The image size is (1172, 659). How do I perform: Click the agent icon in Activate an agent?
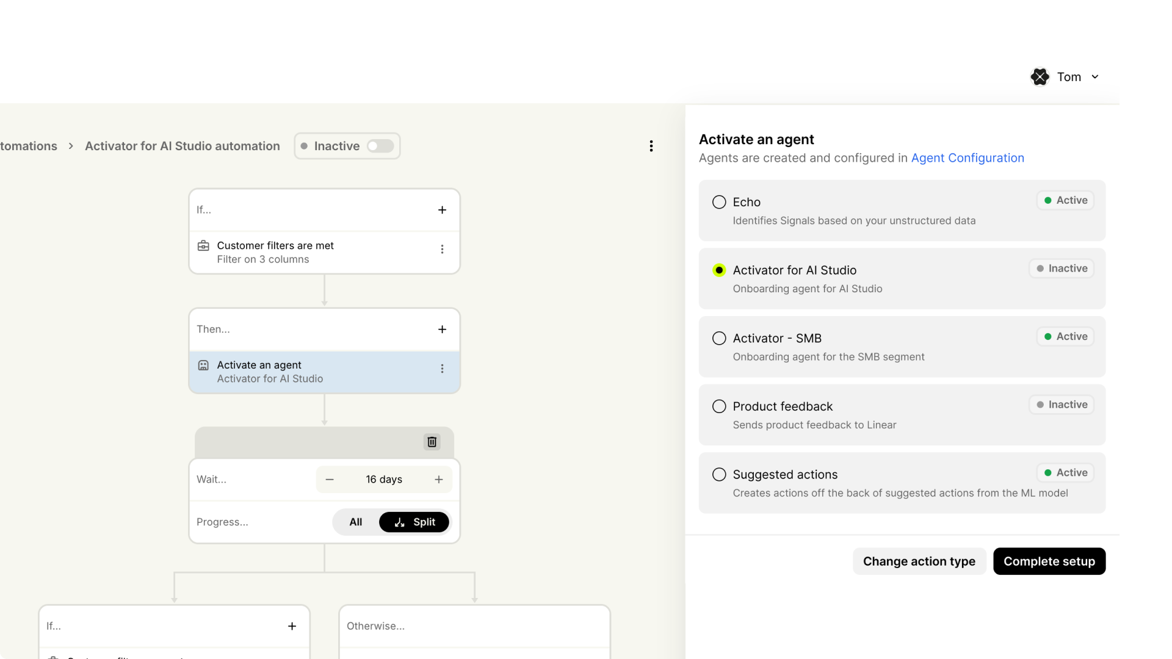203,365
